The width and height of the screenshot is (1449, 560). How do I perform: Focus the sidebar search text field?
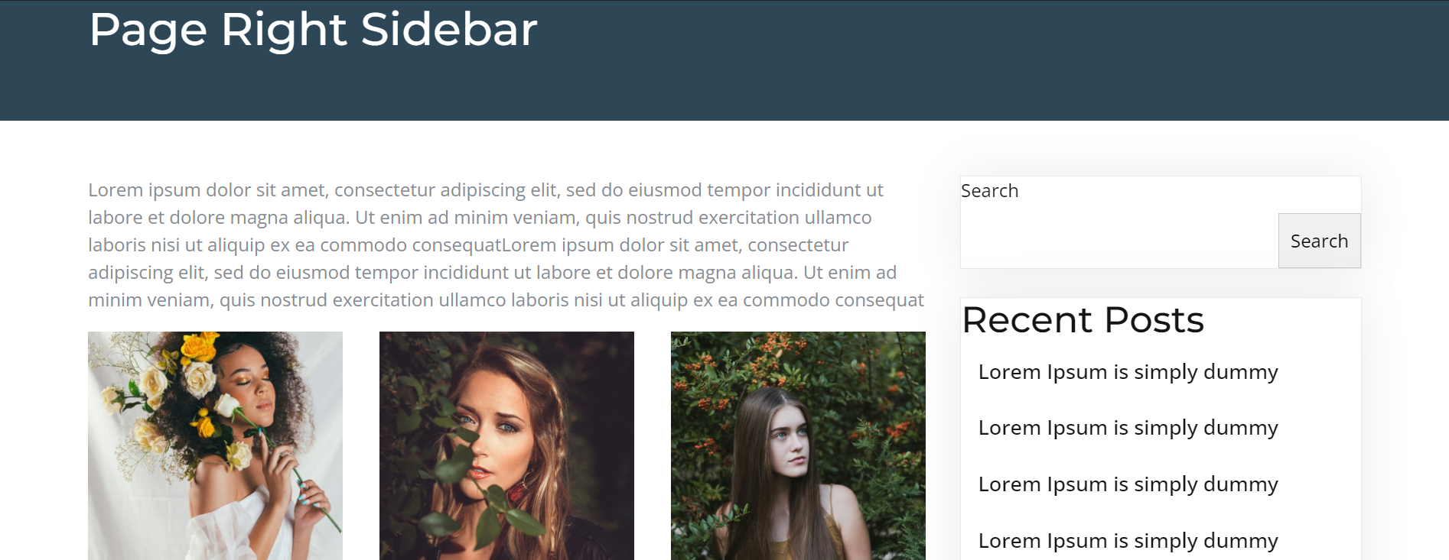tap(1119, 241)
